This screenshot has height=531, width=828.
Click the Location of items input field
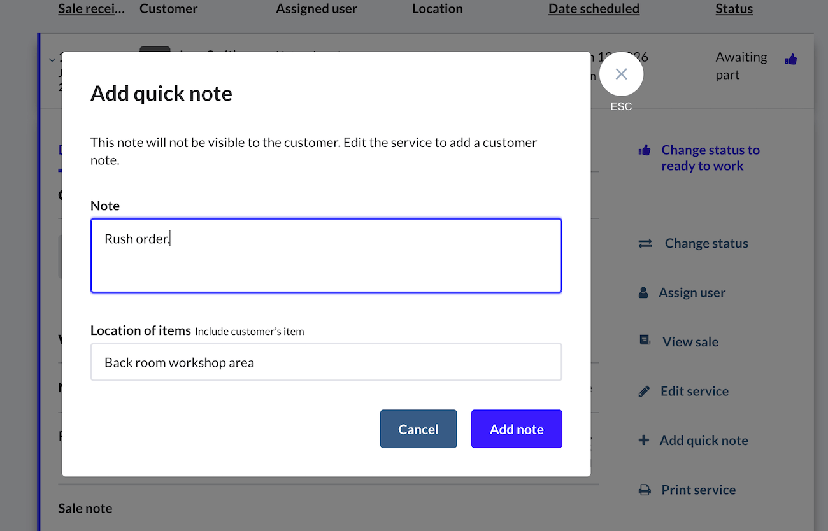[326, 362]
